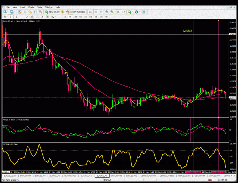Select the text 'A' drawing tool
The image size is (238, 183).
tap(42, 17)
